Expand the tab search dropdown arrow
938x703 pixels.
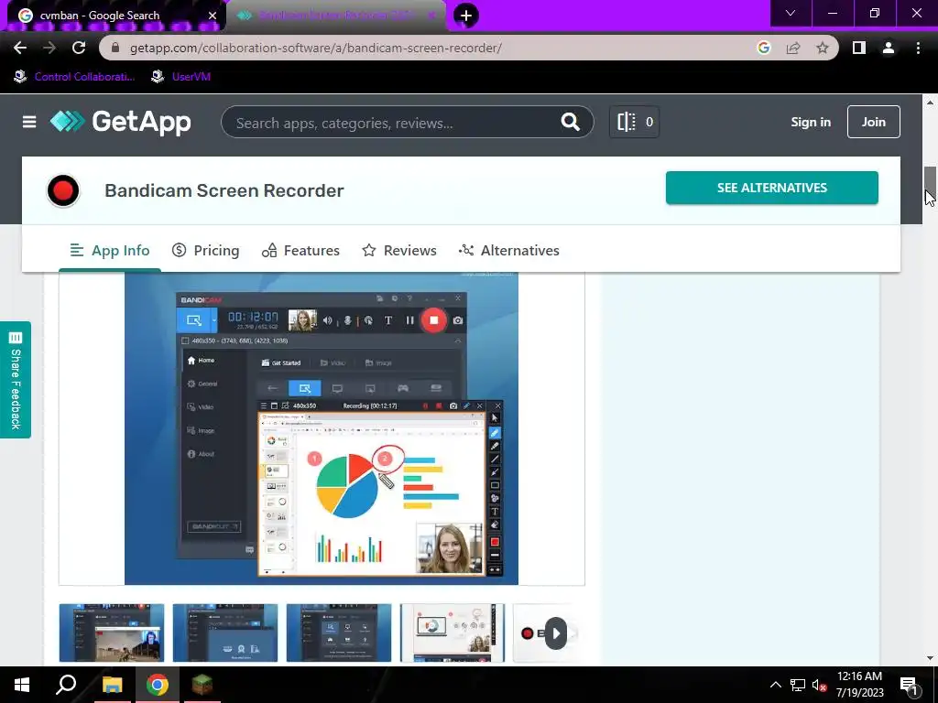click(791, 13)
